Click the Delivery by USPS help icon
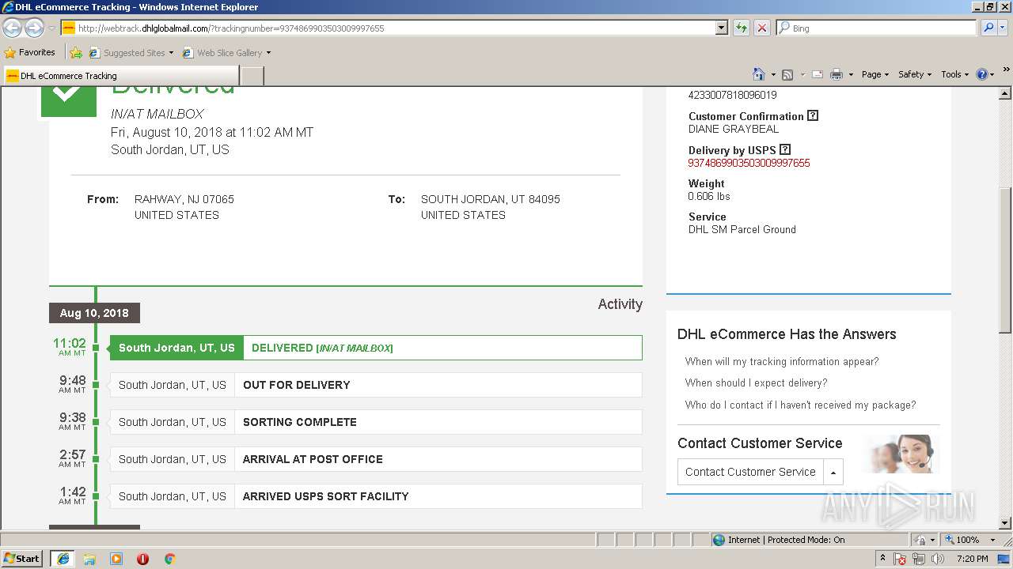This screenshot has width=1013, height=569. (785, 149)
